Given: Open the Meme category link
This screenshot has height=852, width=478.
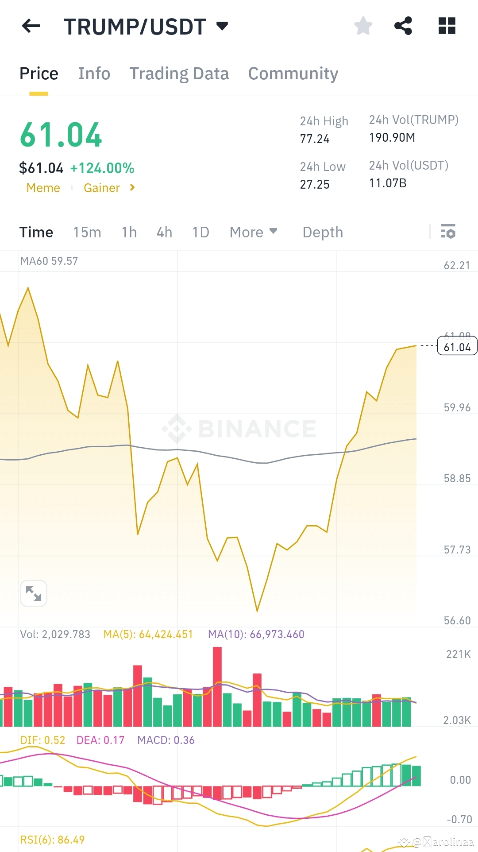Looking at the screenshot, I should coord(43,188).
